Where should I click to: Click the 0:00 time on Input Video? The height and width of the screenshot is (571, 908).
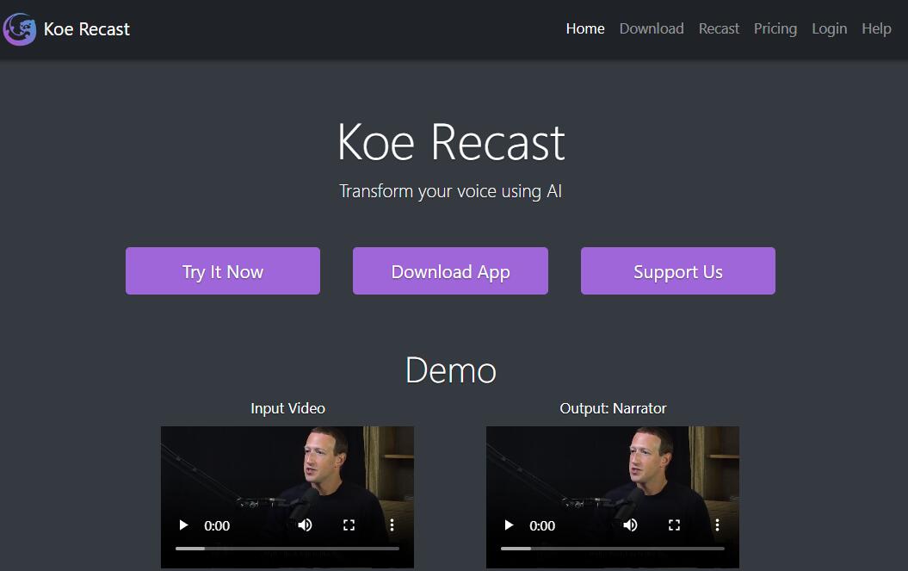(x=217, y=525)
